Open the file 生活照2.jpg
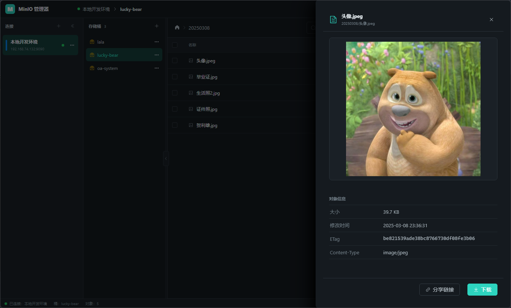 click(208, 93)
